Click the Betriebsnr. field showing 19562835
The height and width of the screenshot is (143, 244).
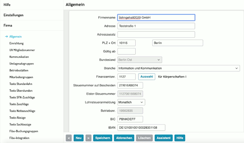pos(130,111)
